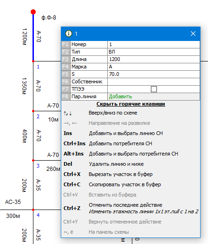Click the F7 hotkey label

point(65,89)
